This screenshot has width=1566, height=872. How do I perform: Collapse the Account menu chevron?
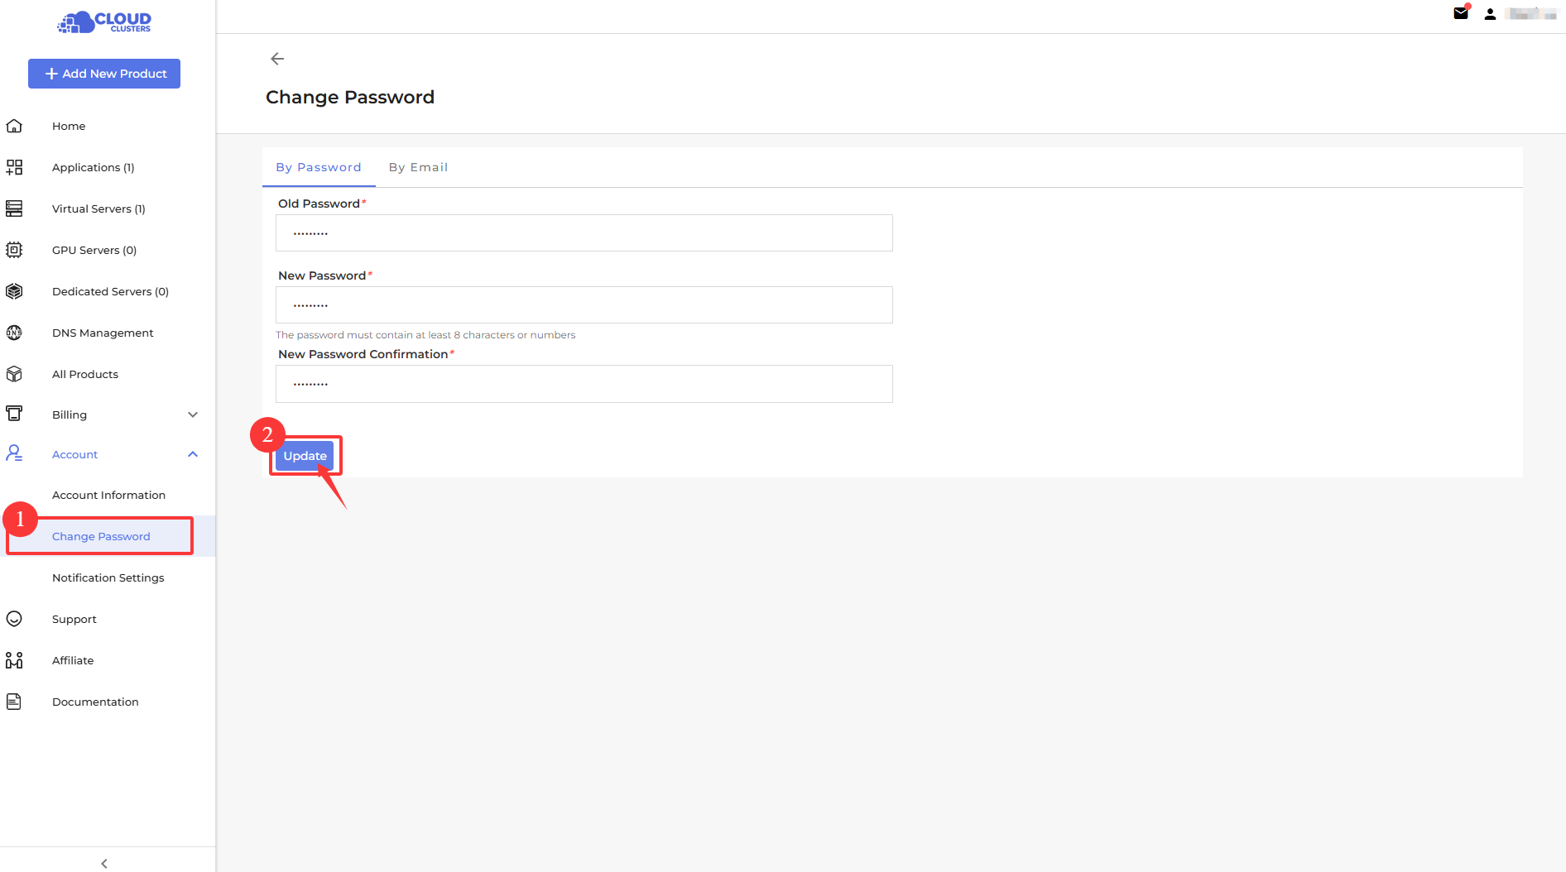click(x=193, y=454)
